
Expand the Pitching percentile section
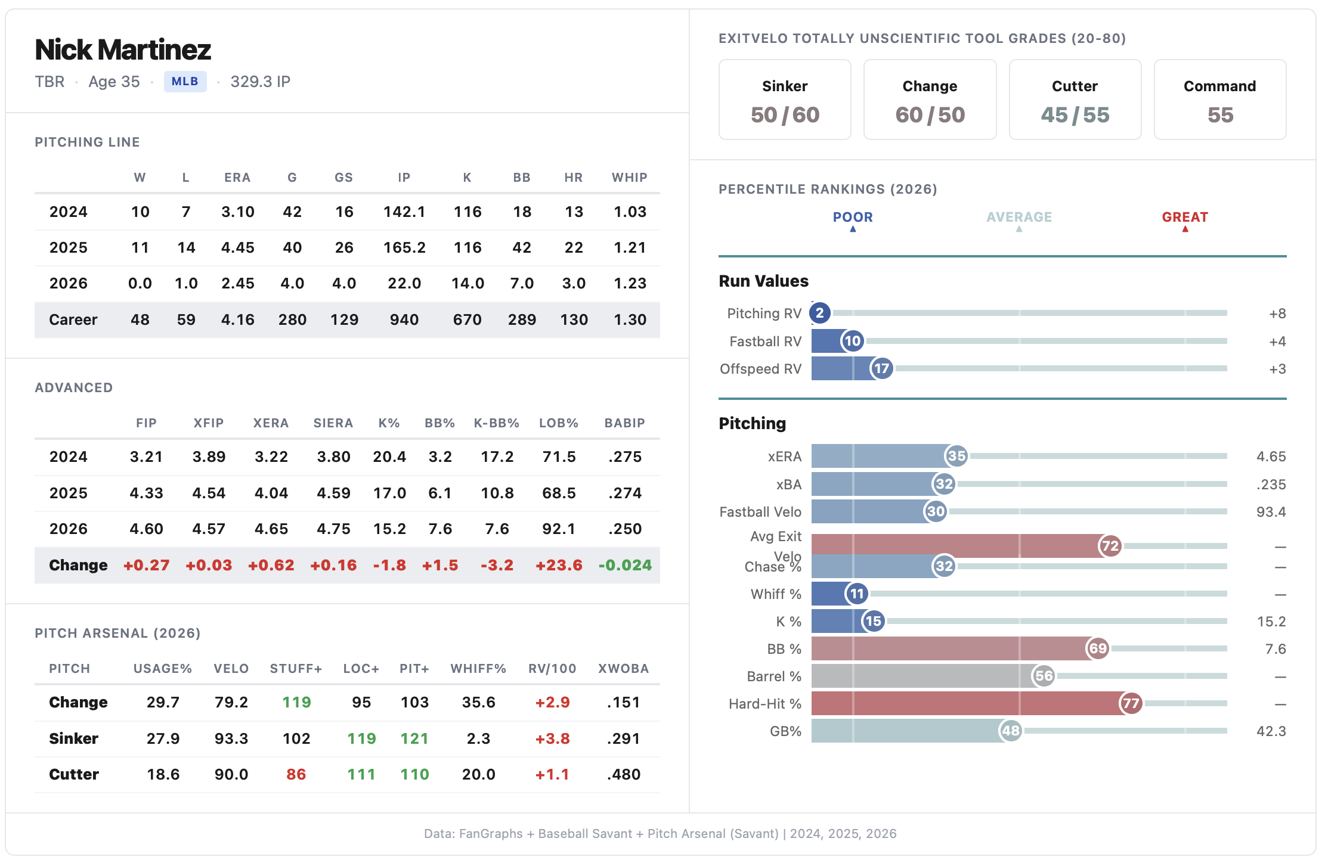pos(752,423)
